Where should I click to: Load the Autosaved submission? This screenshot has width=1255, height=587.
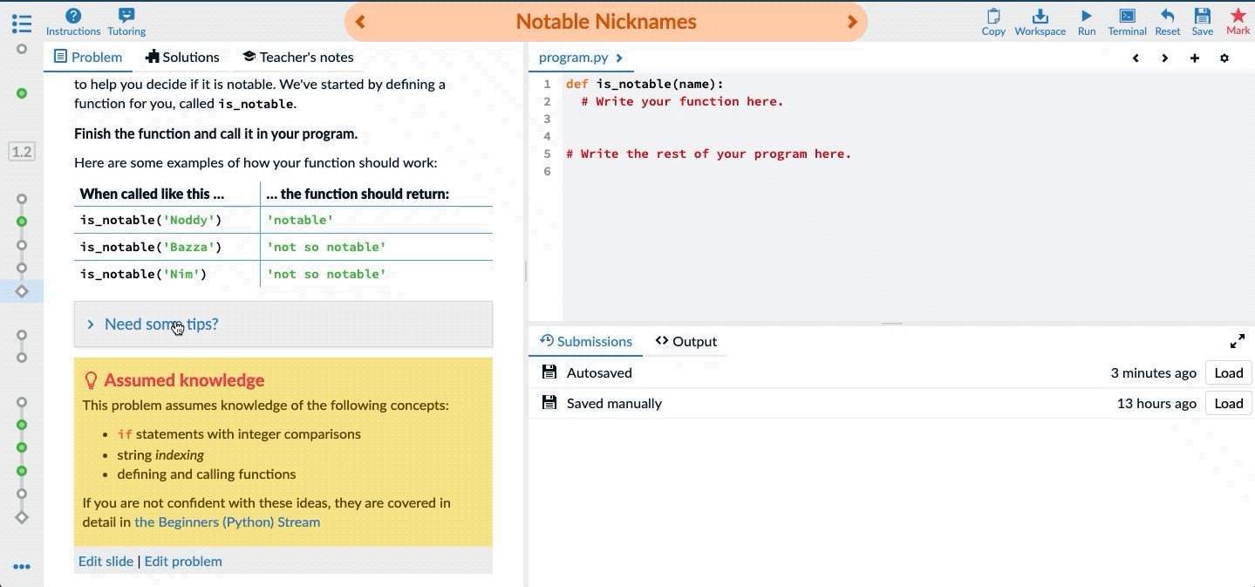tap(1228, 372)
